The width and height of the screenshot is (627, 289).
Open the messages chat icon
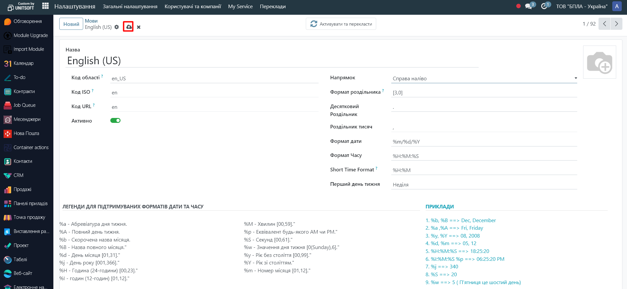pos(528,6)
